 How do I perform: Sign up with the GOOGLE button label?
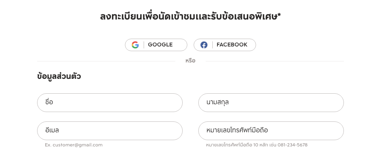pos(160,45)
